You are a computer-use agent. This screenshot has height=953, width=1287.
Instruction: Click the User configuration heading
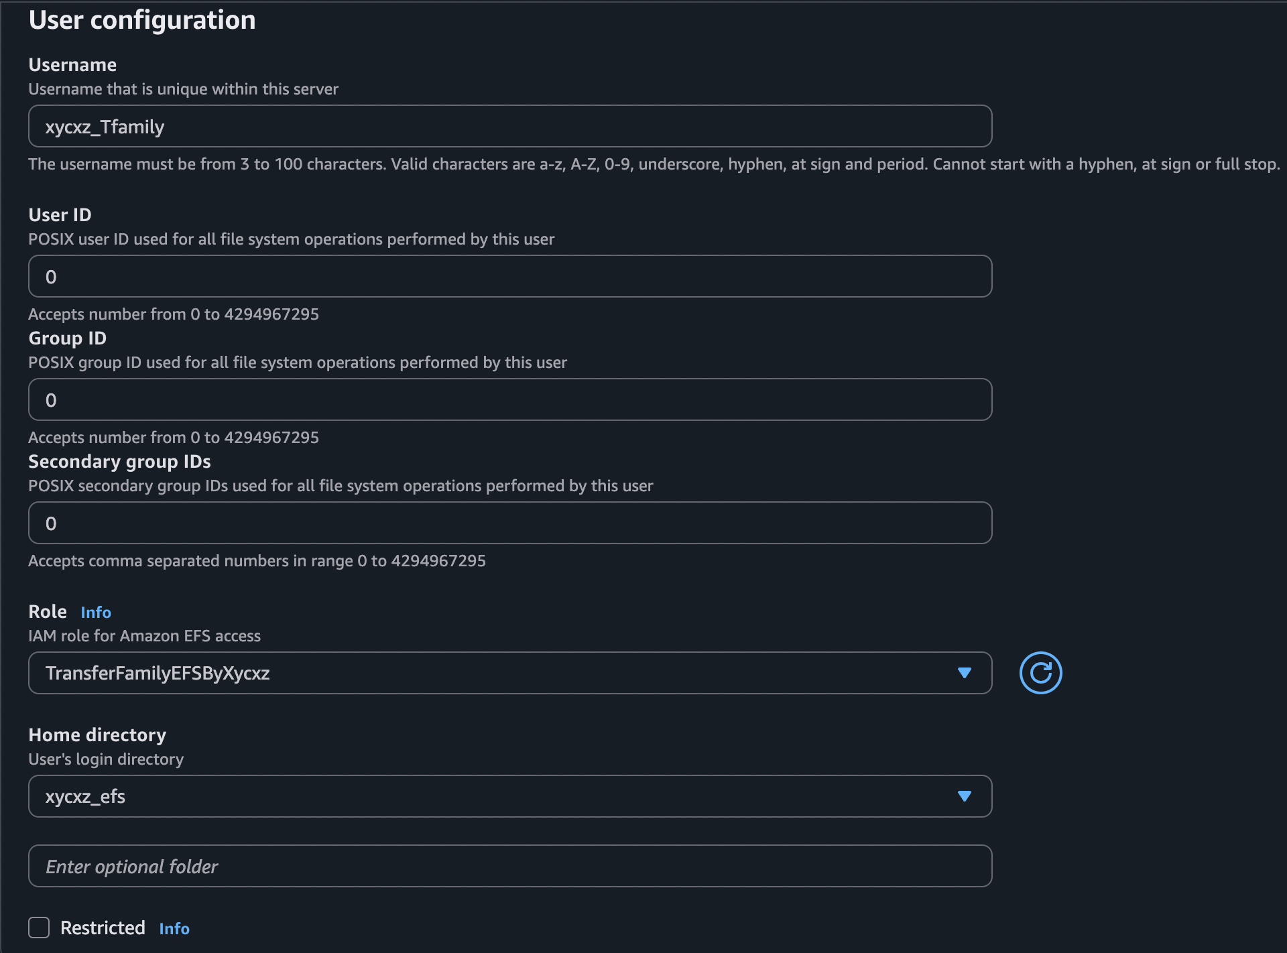[142, 20]
